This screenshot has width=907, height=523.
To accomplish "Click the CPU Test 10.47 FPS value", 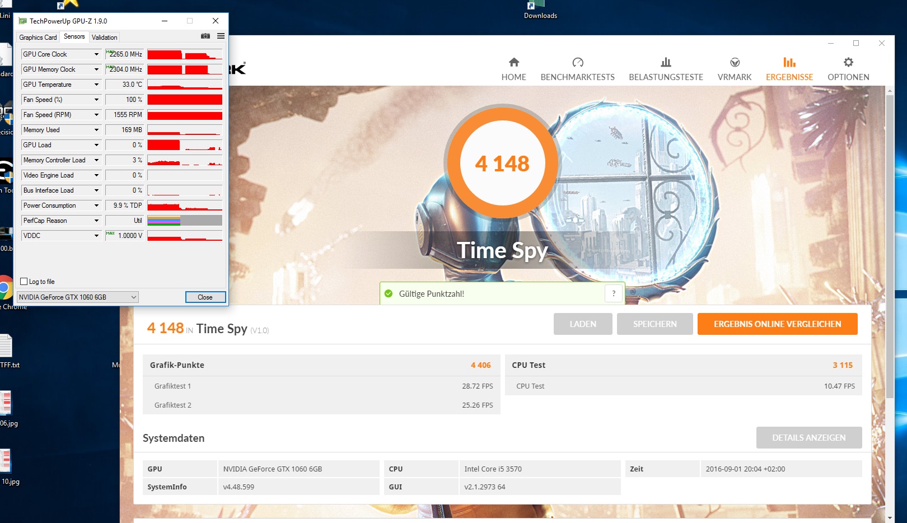I will tap(839, 386).
